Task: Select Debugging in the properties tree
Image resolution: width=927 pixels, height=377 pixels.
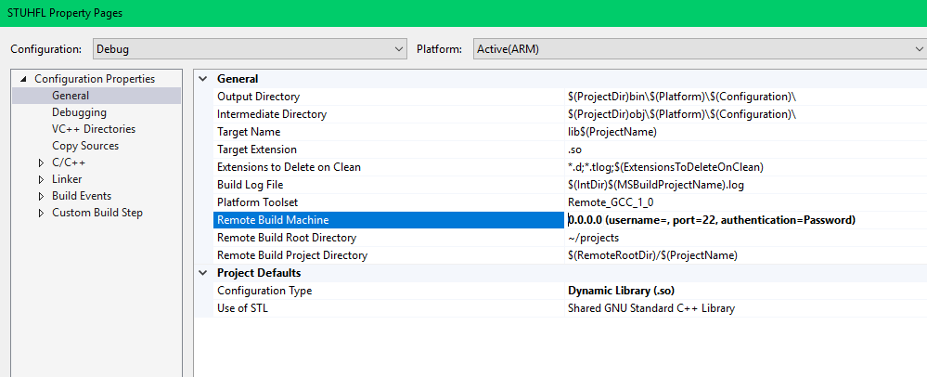Action: (79, 111)
